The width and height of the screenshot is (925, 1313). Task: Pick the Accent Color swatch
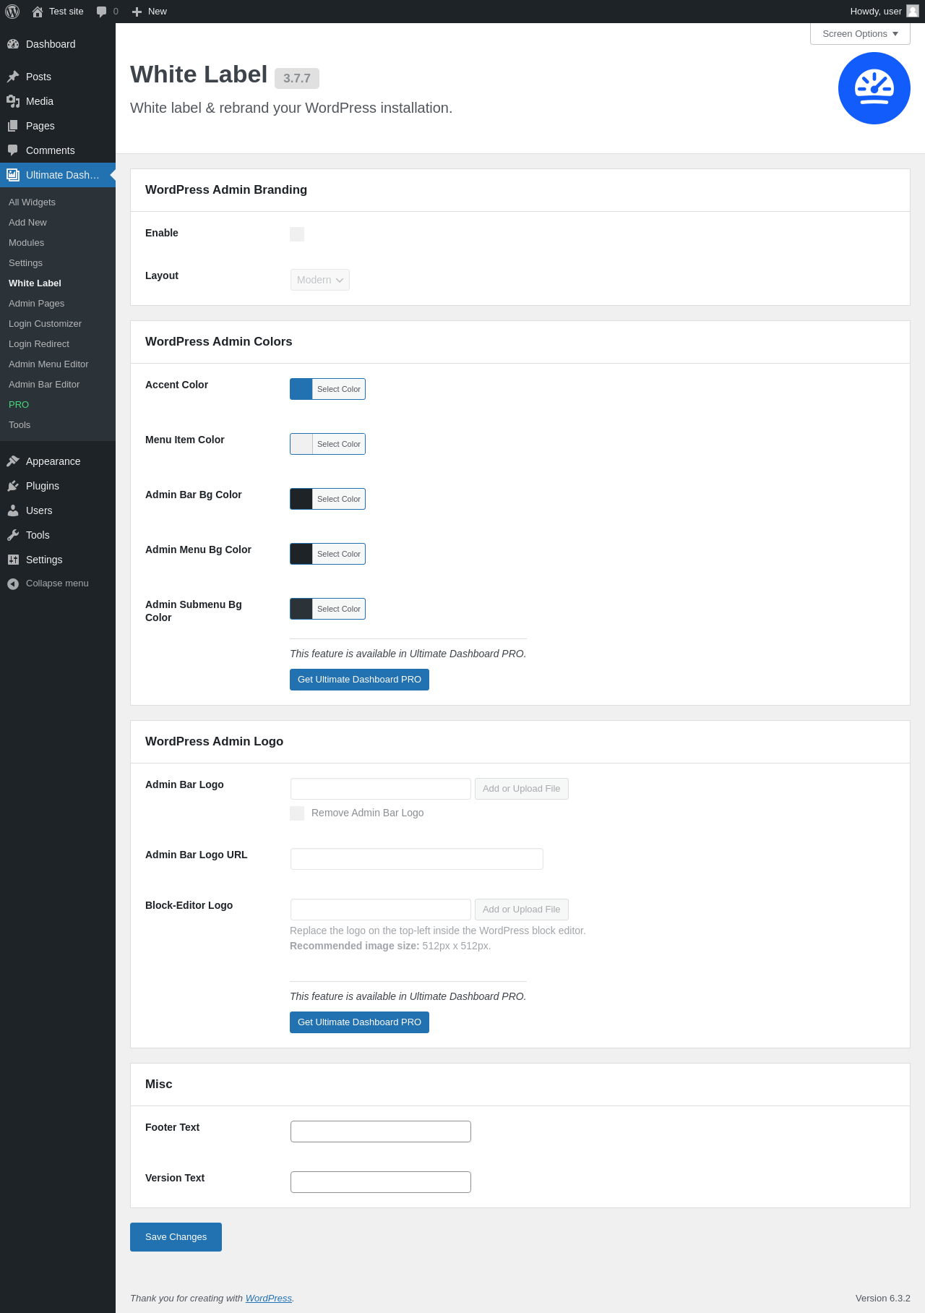point(301,389)
